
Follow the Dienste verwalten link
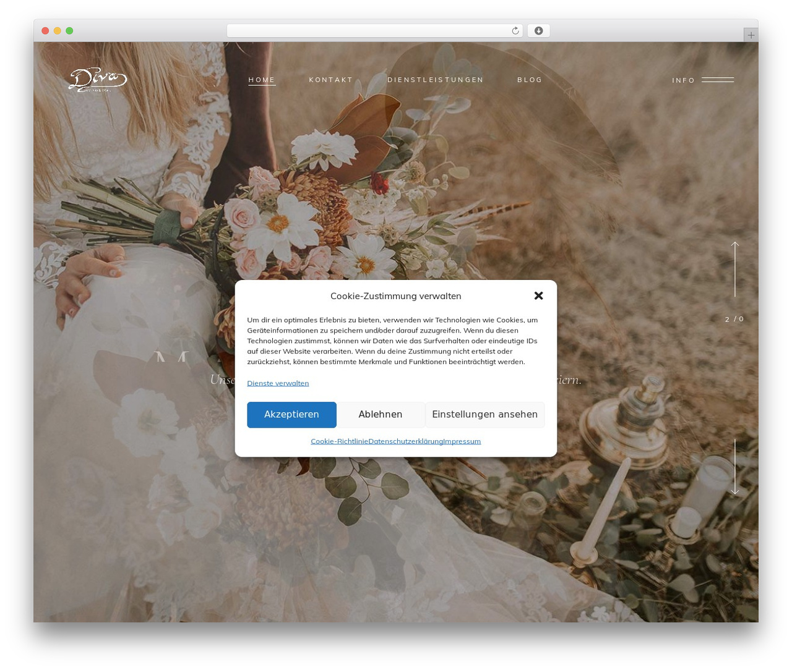[x=278, y=383]
